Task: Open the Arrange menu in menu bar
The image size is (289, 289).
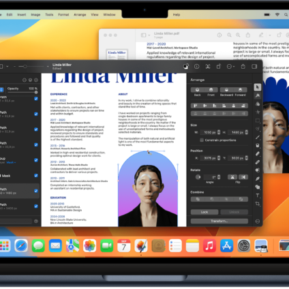Action: tap(80, 14)
